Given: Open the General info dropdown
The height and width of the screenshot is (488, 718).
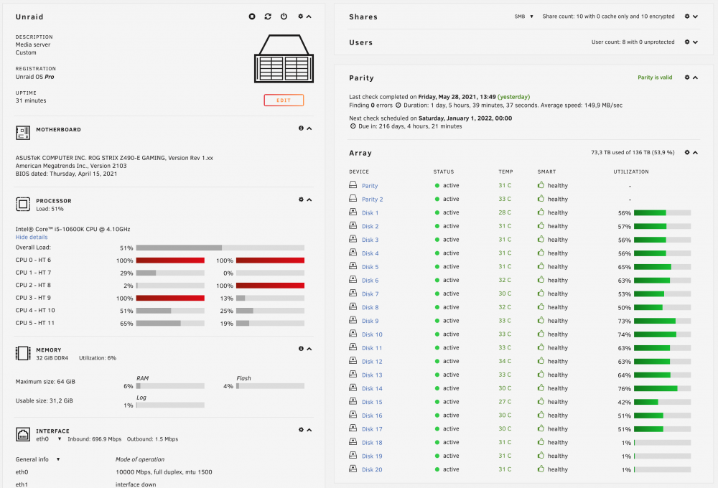Looking at the screenshot, I should point(37,459).
